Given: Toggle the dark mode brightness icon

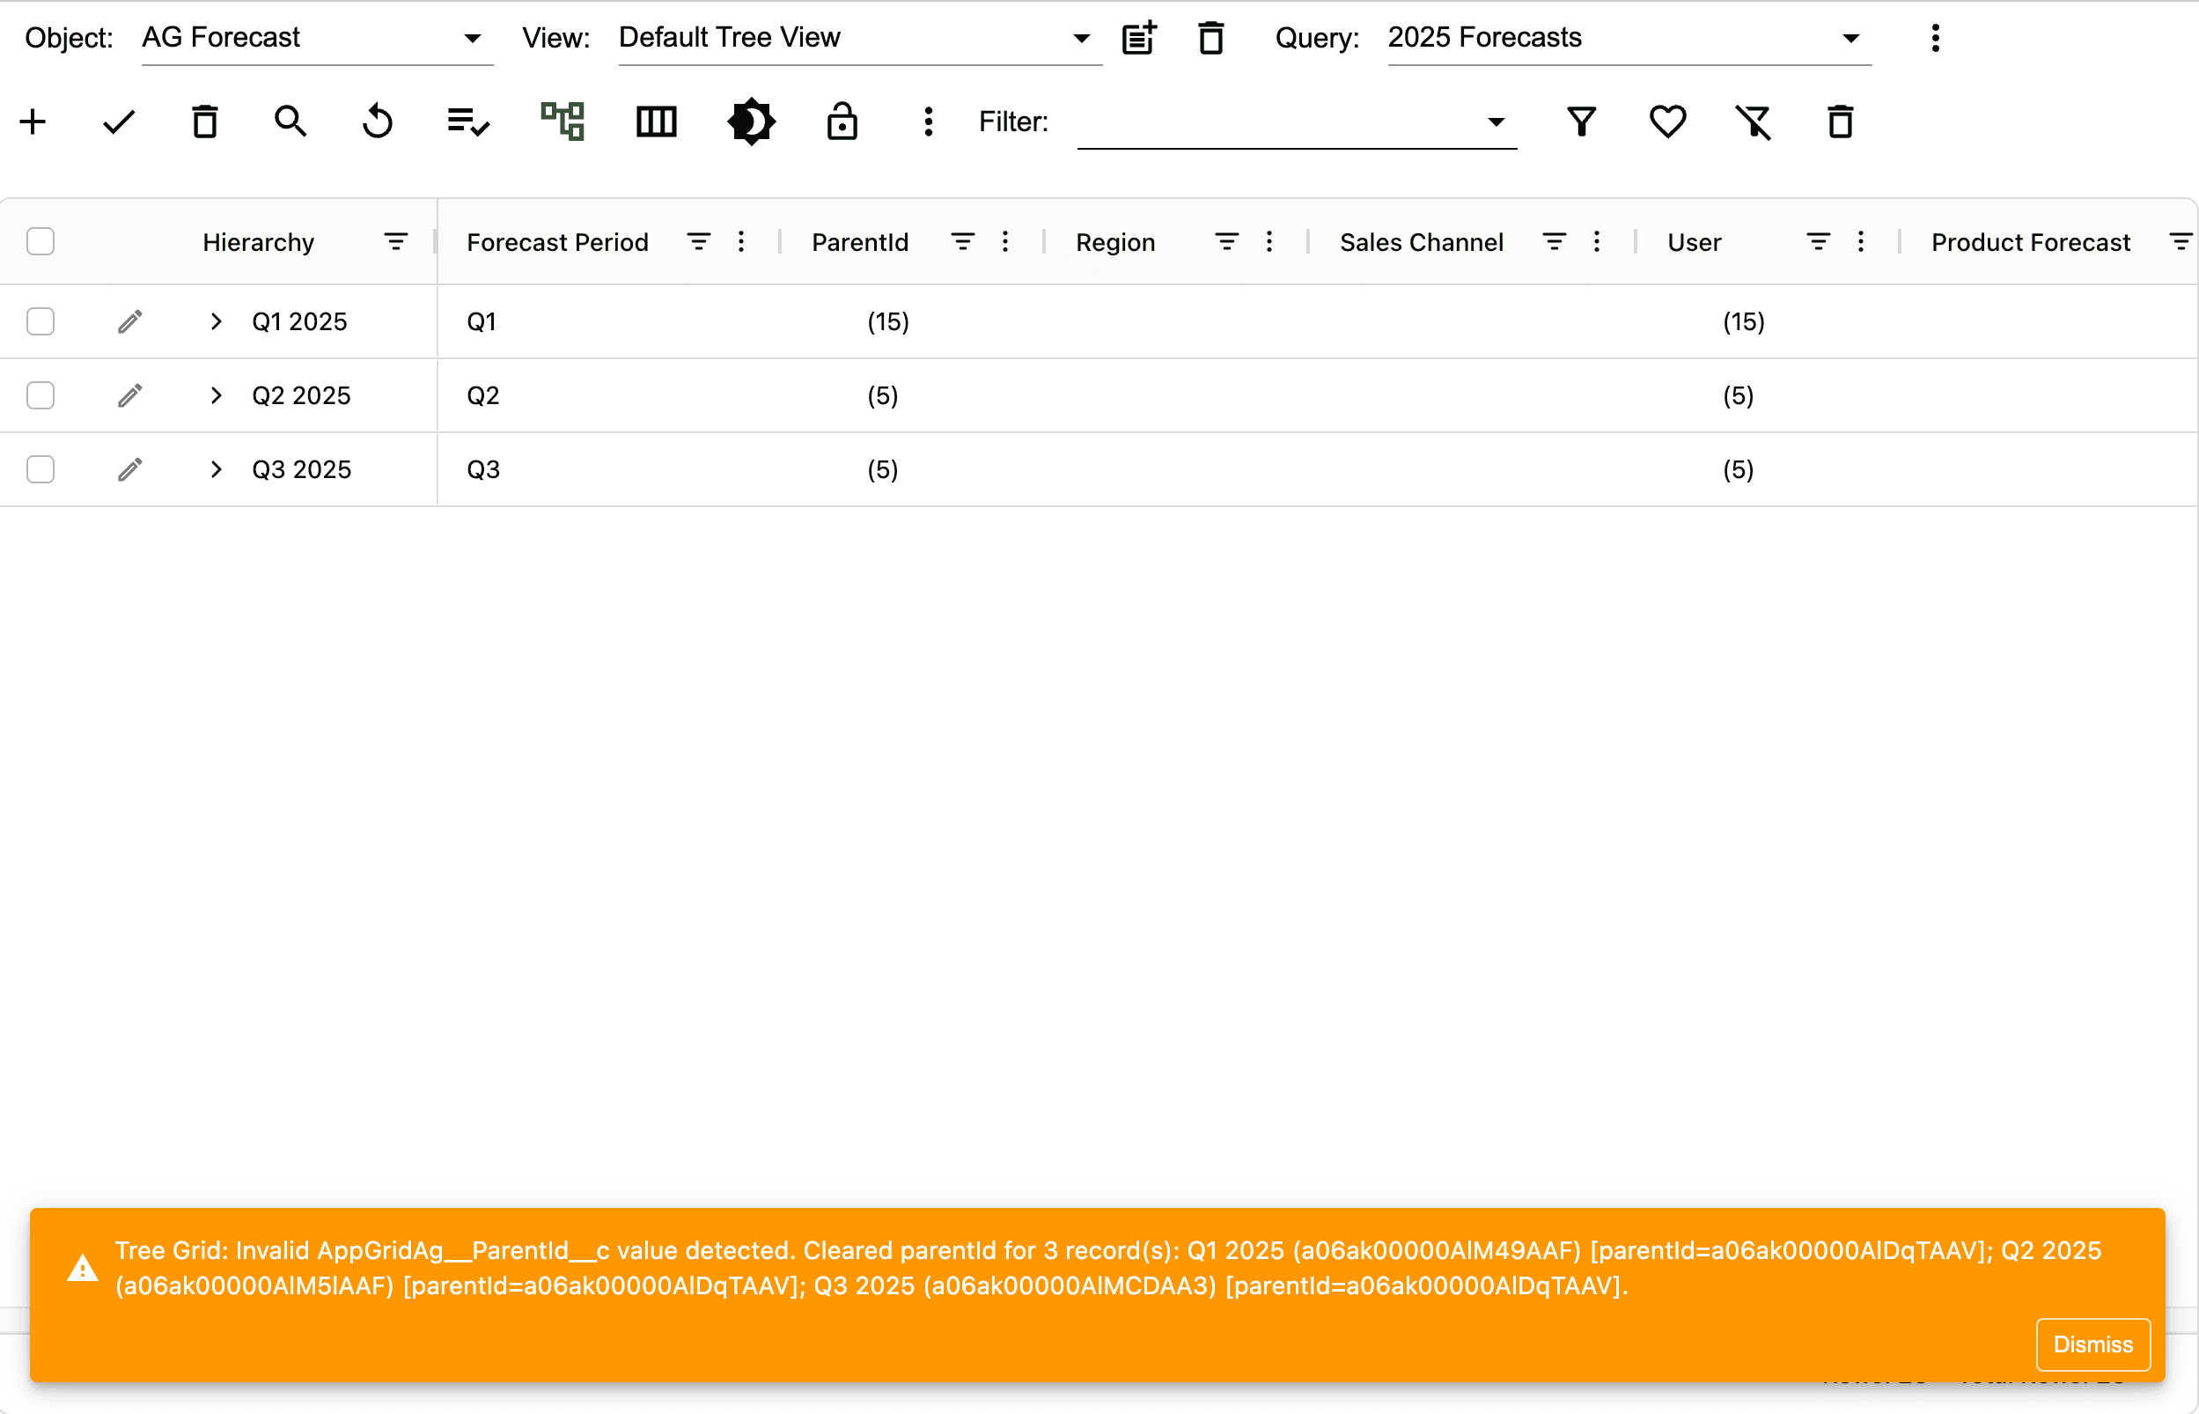Looking at the screenshot, I should tap(751, 122).
